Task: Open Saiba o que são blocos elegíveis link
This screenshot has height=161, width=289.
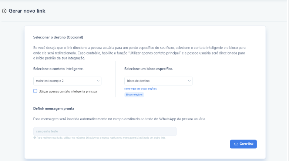Action: click(x=141, y=89)
